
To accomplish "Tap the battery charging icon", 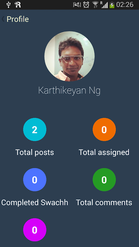I will 112,5.
